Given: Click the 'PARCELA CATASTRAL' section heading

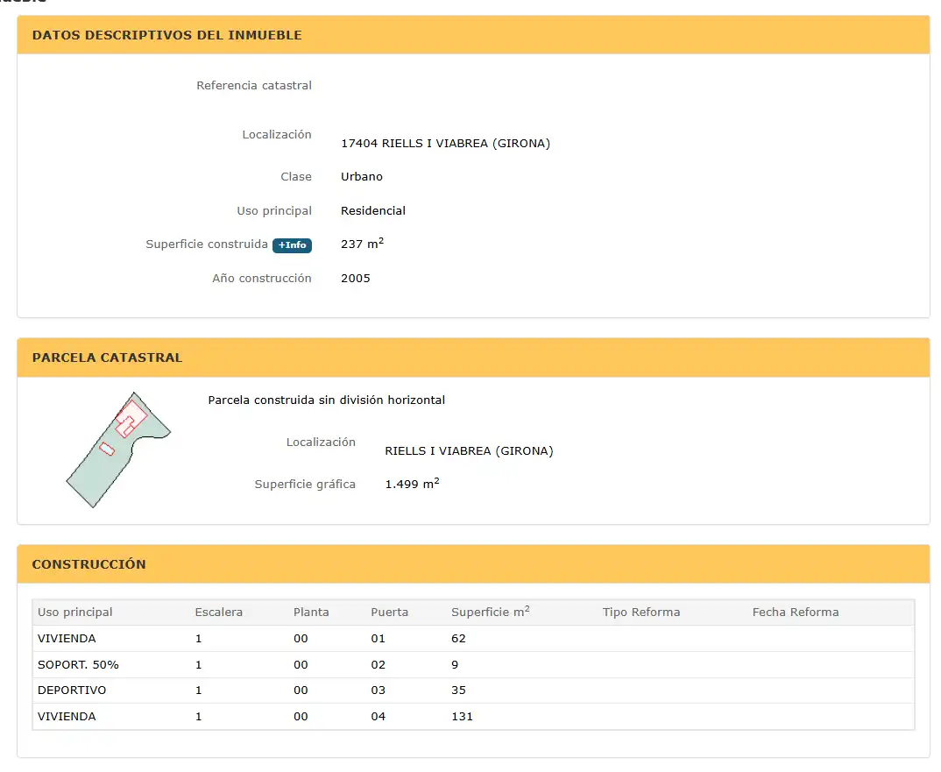Looking at the screenshot, I should tap(107, 358).
